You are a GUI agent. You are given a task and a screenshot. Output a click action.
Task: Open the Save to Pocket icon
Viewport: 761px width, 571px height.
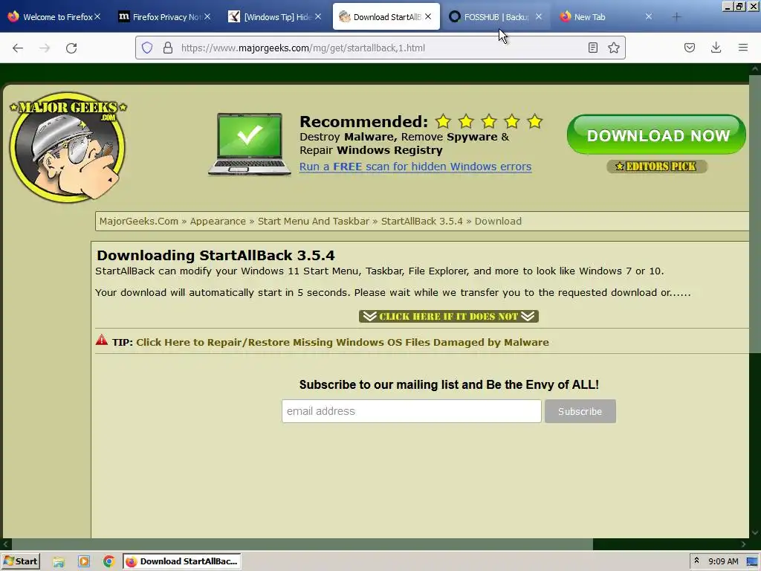689,48
